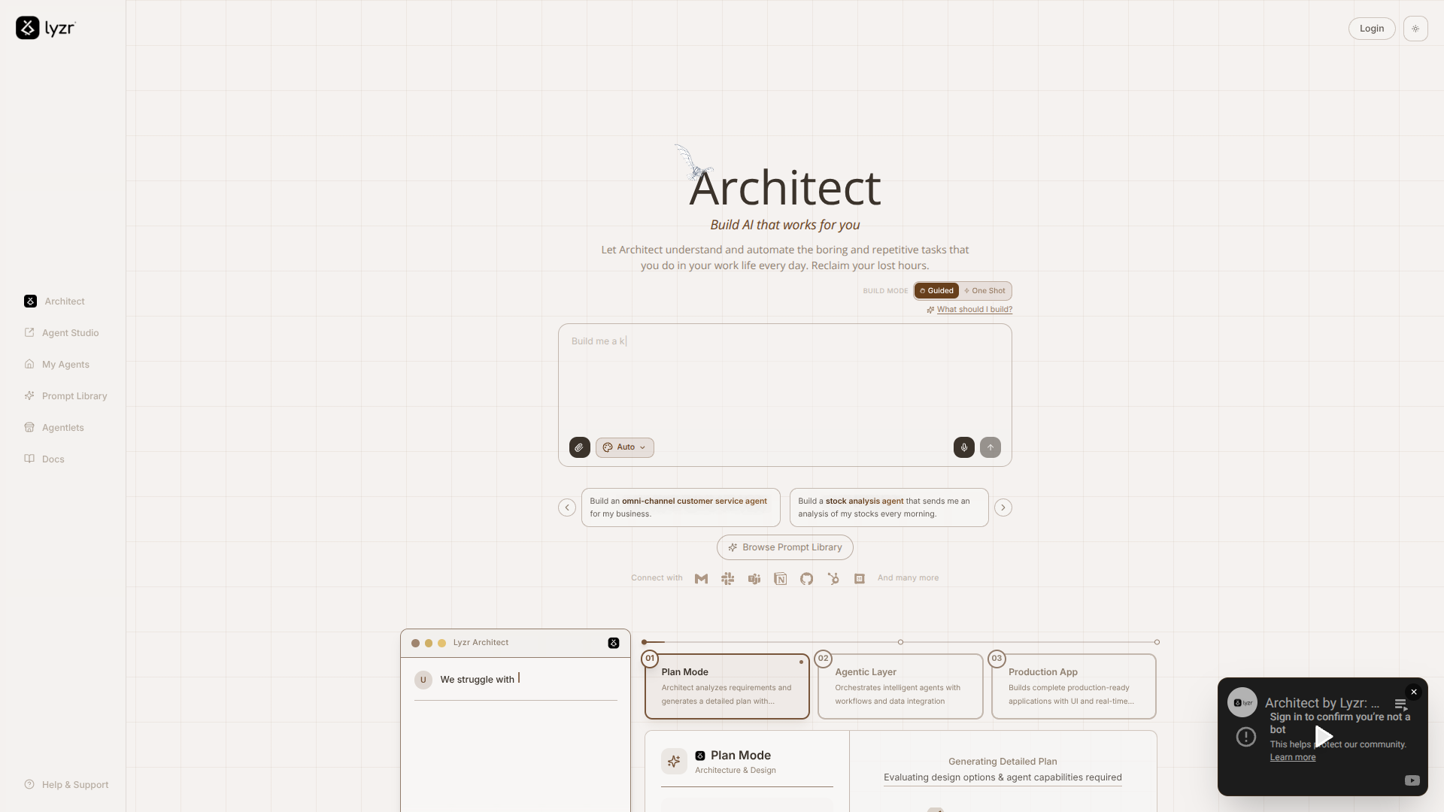Screen dimensions: 1444x812
Task: Select the Gmail connector icon
Action: pos(702,578)
